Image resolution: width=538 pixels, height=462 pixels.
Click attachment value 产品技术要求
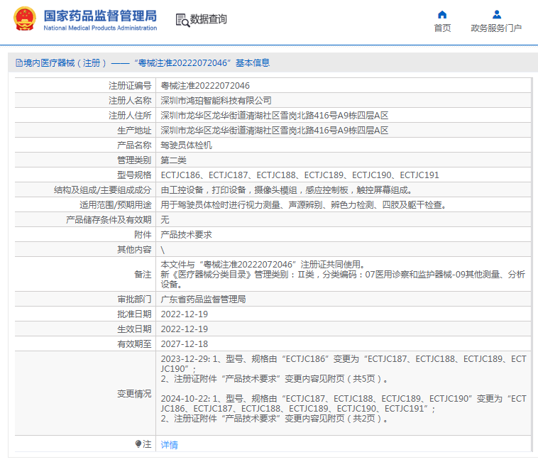186,235
